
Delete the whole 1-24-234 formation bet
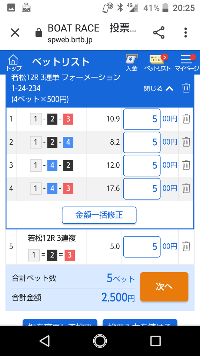click(186, 88)
